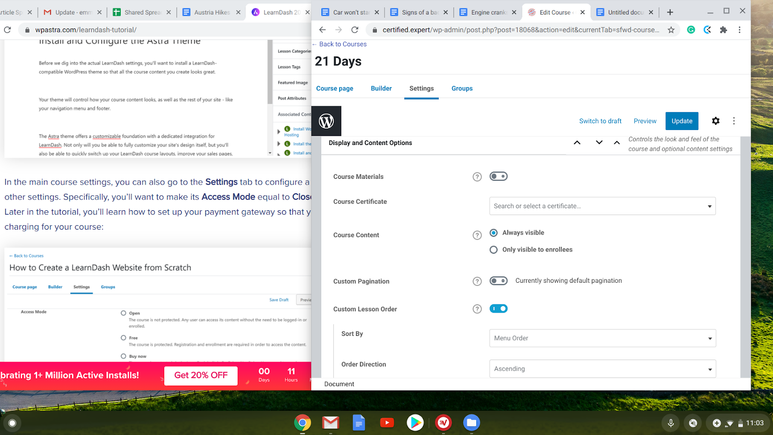Open help for Course Materials

coord(477,177)
